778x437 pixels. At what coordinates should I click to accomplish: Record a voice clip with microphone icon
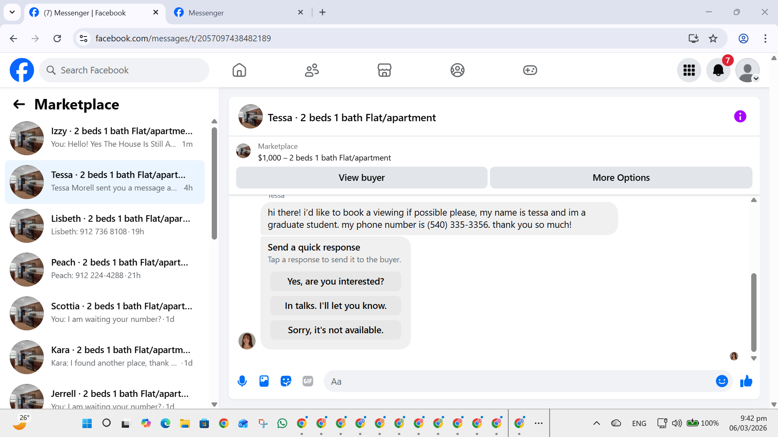pyautogui.click(x=242, y=381)
